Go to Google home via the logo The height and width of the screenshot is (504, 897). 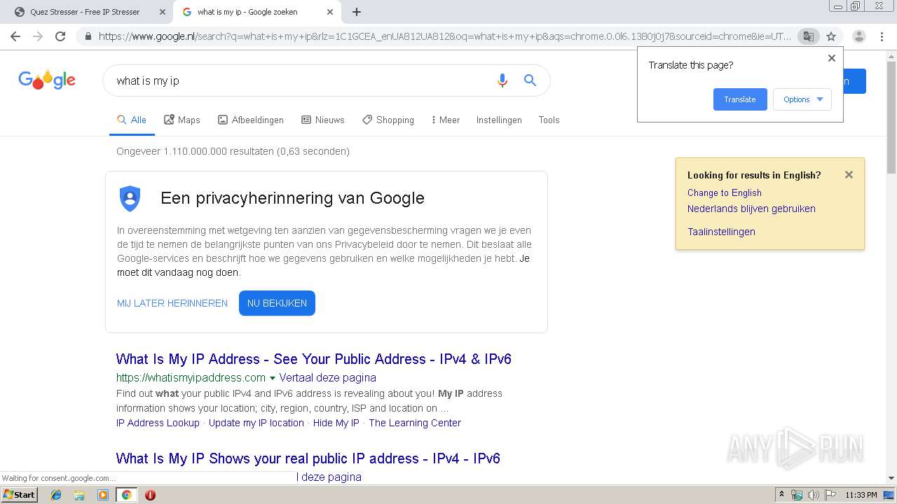(x=47, y=80)
